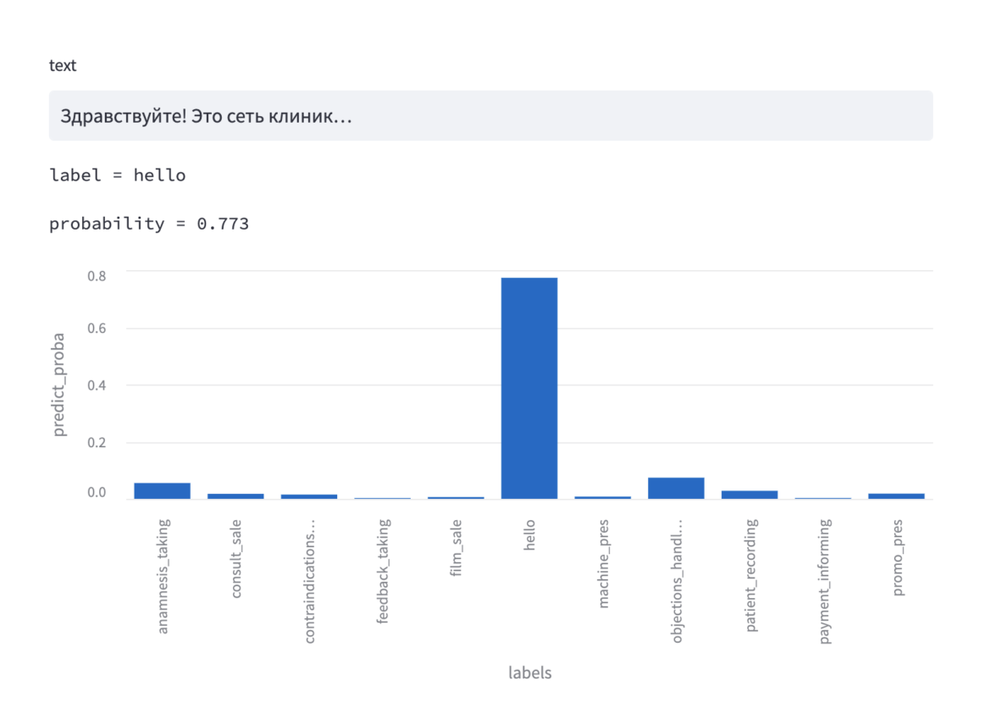Click the anamnesis_taking bar
Viewport: 996px width, 725px height.
coord(162,490)
